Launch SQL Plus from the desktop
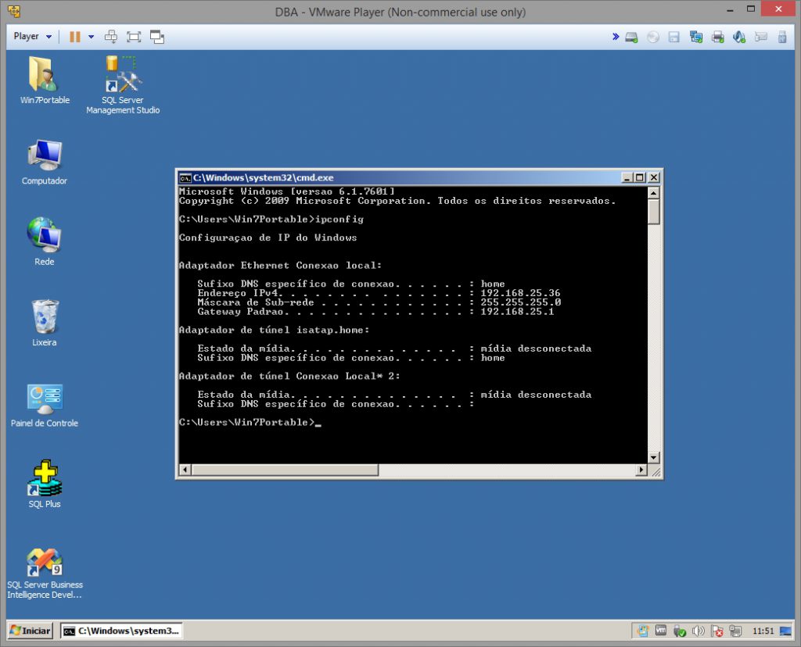Screen dimensions: 801x647 (44, 478)
